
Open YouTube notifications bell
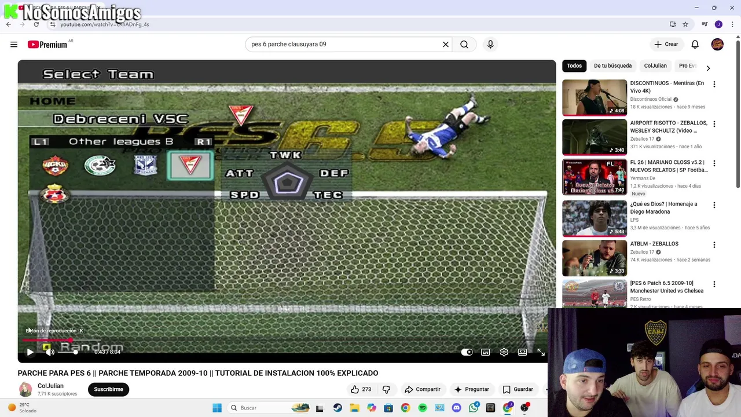(695, 44)
